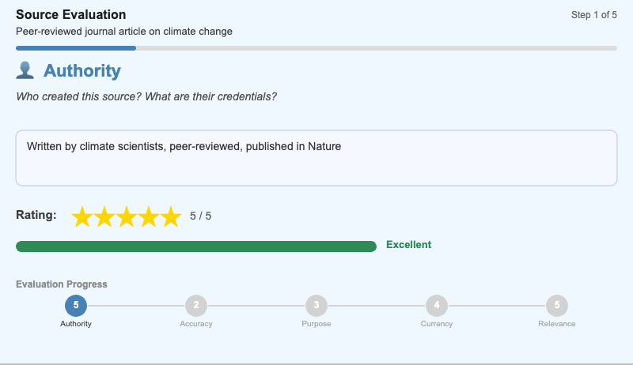Choose the third rating star
Image resolution: width=633 pixels, height=365 pixels.
pyautogui.click(x=127, y=216)
